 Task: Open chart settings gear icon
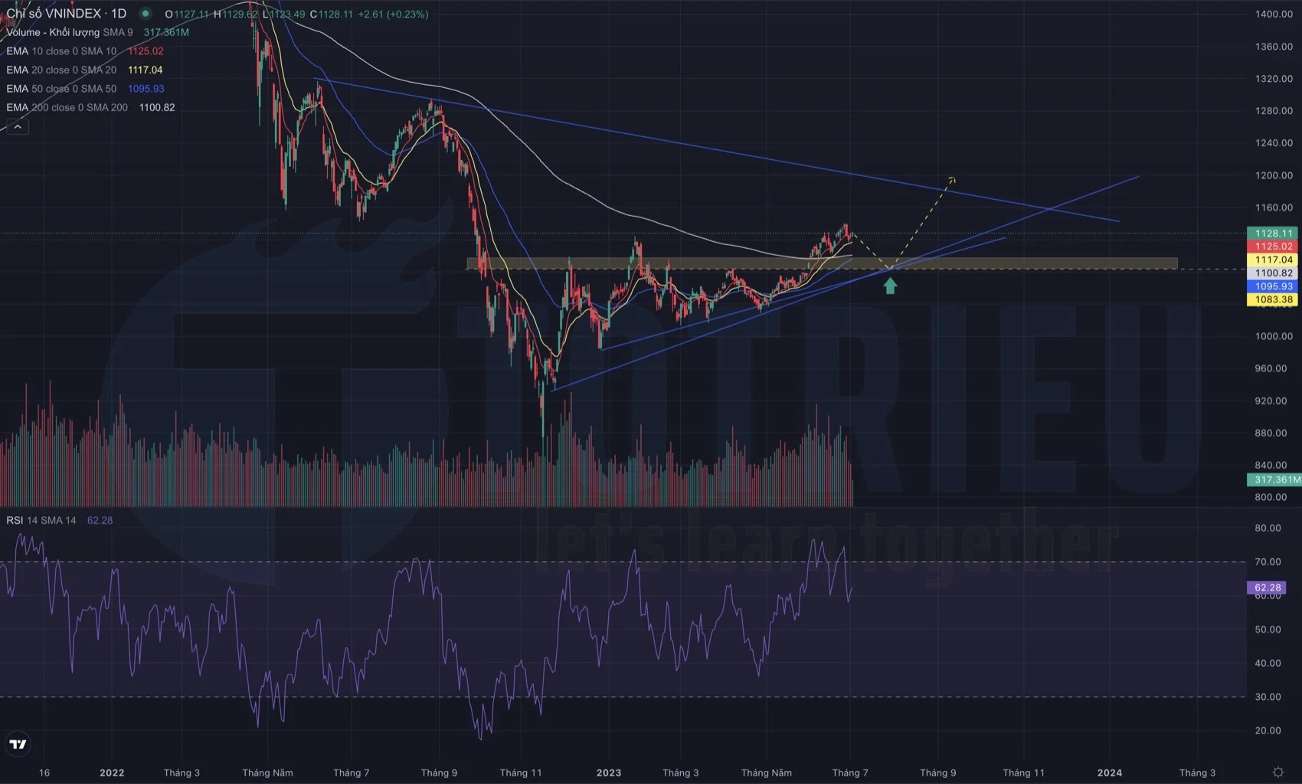click(1277, 772)
